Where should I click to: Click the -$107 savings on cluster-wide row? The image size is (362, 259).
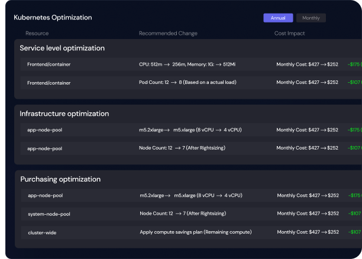pos(355,232)
